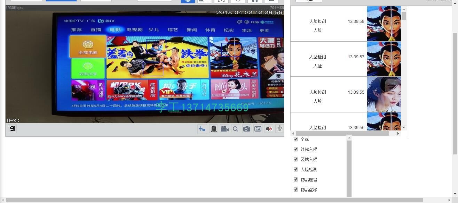458x203 pixels.
Task: Unmute the speaker audio icon
Action: point(269,129)
